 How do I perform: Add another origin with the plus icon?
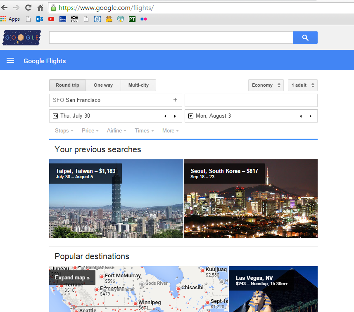pyautogui.click(x=175, y=100)
